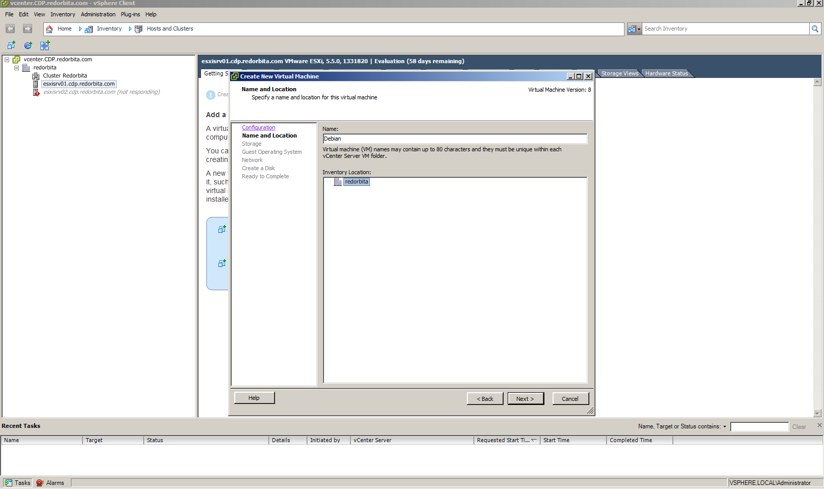This screenshot has height=489, width=824.
Task: Click the Home icon in navigation bar
Action: (49, 29)
